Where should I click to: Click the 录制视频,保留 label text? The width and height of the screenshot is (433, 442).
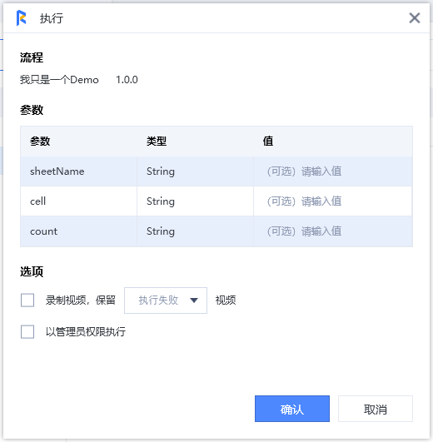tap(81, 300)
